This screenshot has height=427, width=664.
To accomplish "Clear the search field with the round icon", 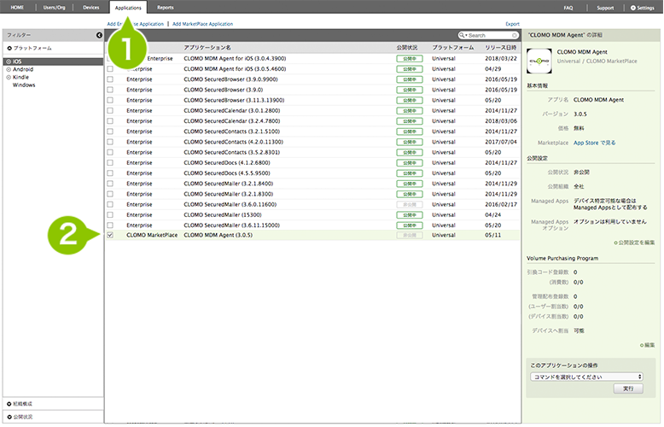I will [x=515, y=35].
